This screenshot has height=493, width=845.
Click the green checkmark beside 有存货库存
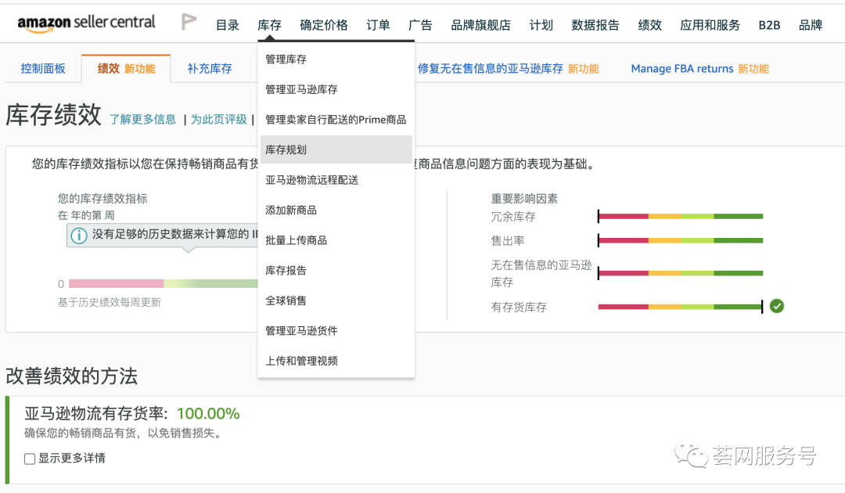pyautogui.click(x=776, y=306)
